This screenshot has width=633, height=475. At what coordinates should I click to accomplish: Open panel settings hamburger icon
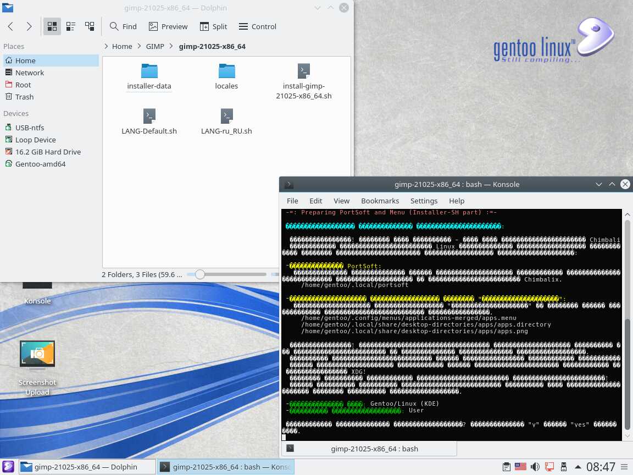pyautogui.click(x=625, y=467)
